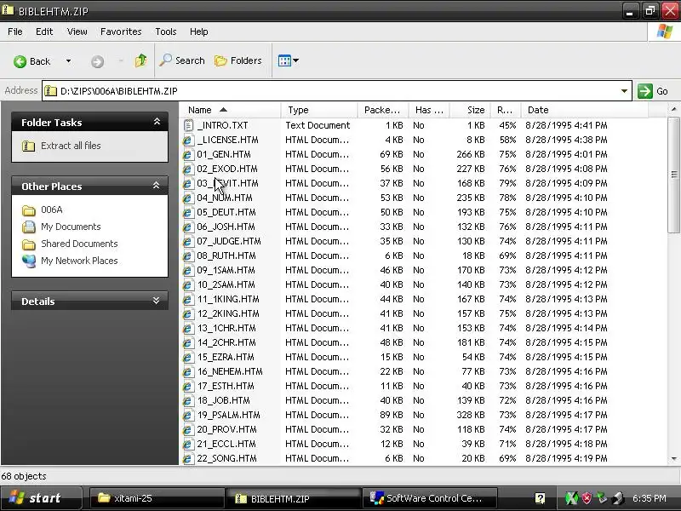
Task: Select the 05_DEUT.HTM file icon
Action: [x=188, y=212]
